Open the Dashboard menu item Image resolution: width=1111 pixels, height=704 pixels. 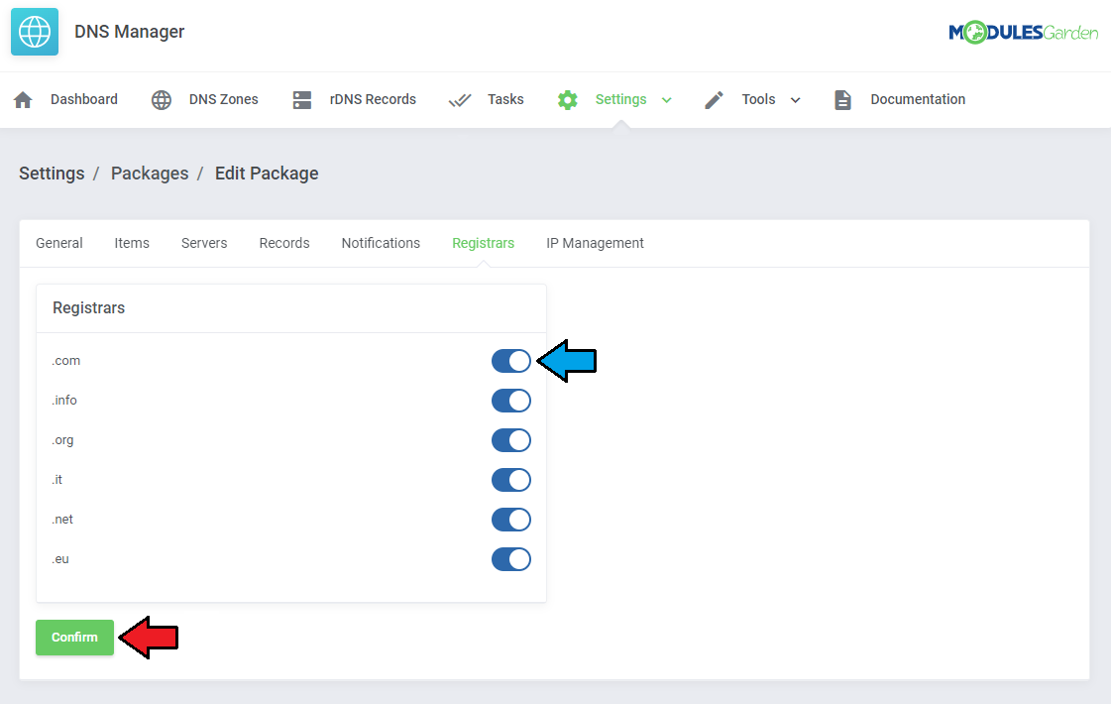(83, 99)
